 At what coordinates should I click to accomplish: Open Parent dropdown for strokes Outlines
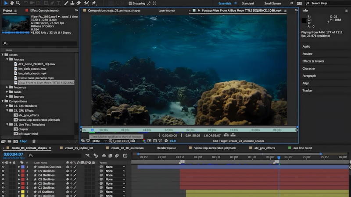click(x=115, y=167)
